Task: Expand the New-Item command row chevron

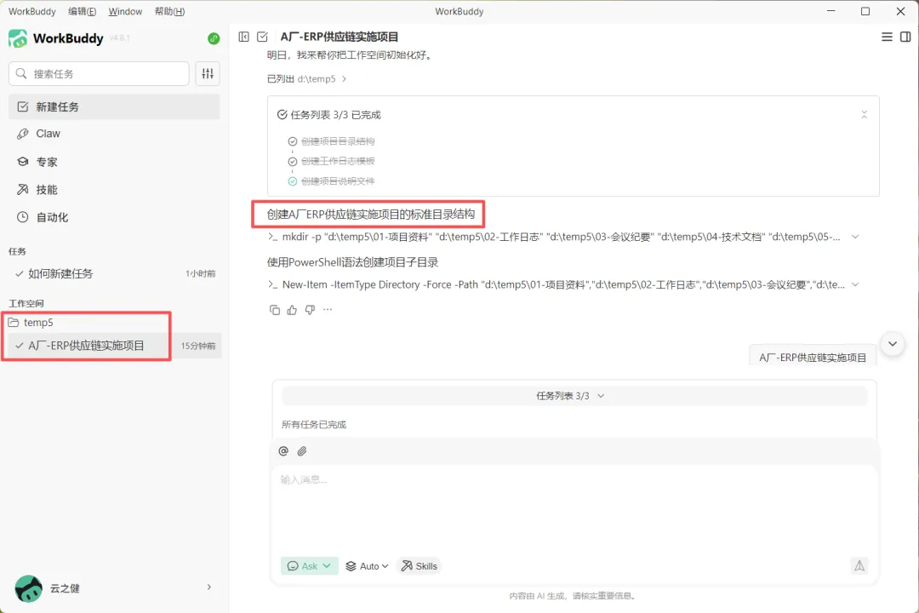Action: tap(855, 284)
